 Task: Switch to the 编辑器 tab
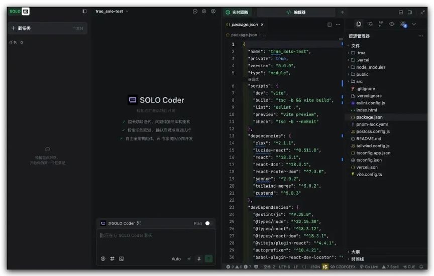click(296, 12)
